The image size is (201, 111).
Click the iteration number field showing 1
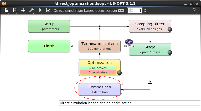tap(135, 11)
